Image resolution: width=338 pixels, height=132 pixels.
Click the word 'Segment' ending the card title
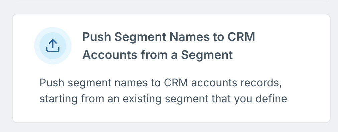(x=206, y=55)
